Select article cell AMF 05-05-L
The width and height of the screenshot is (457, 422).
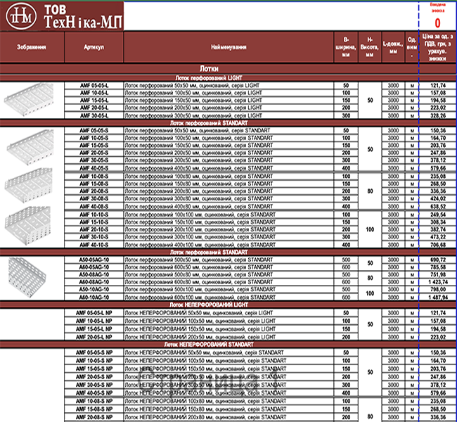[94, 85]
